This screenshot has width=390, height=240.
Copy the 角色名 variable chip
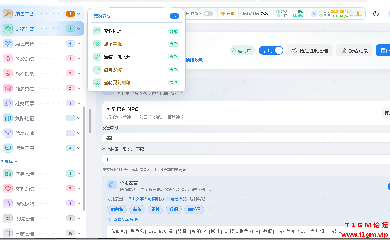[x=117, y=209]
